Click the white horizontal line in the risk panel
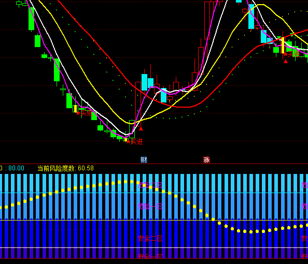The width and height of the screenshot is (308, 264). point(154,248)
